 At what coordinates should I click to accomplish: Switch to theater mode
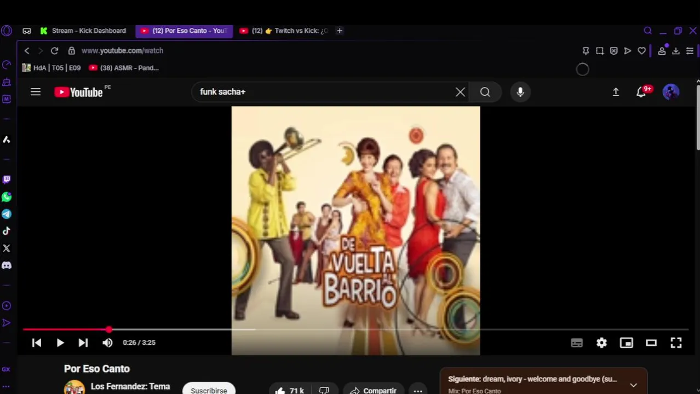click(651, 343)
